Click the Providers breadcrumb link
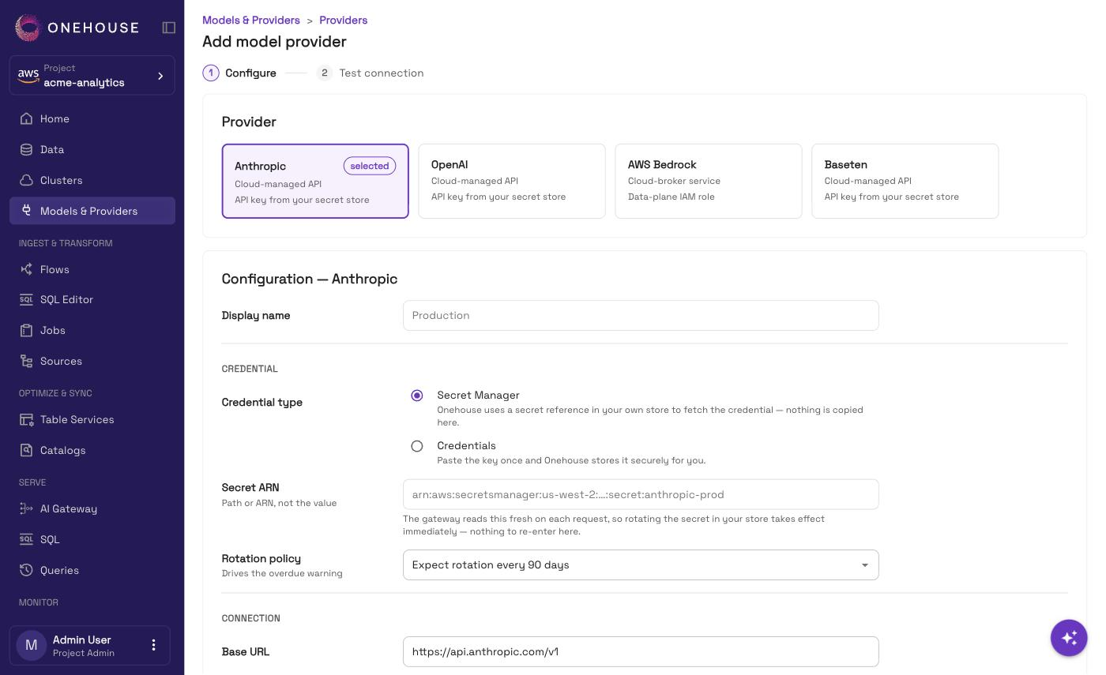The height and width of the screenshot is (675, 1106). 344,20
